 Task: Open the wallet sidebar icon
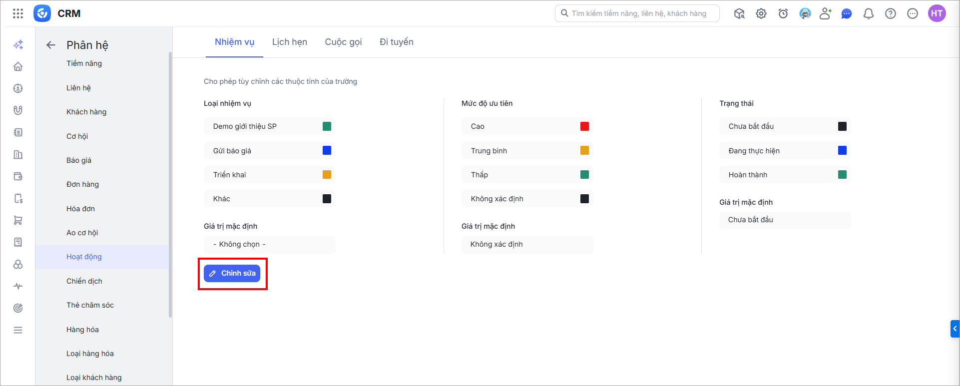tap(18, 176)
